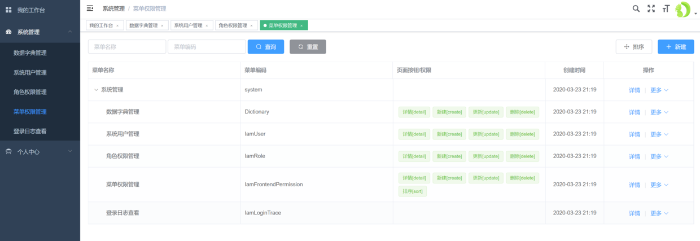Click the font size adjustment icon
Image resolution: width=700 pixels, height=241 pixels.
[666, 8]
